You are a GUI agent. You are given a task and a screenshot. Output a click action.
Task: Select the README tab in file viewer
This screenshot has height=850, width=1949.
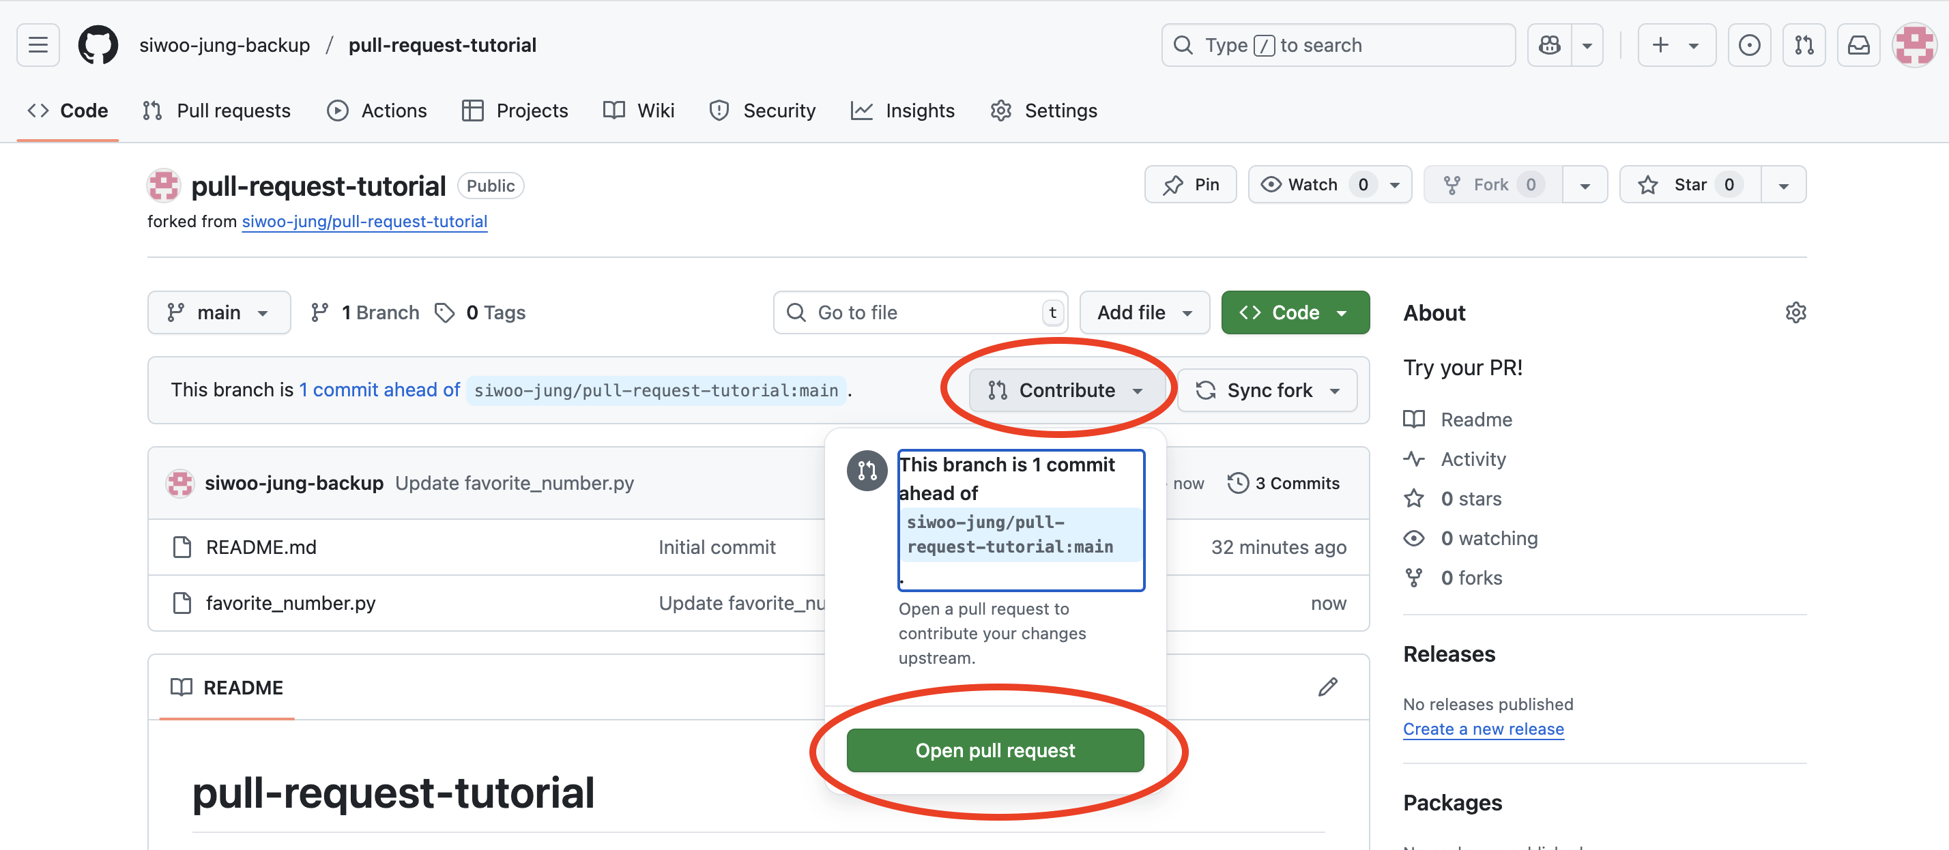[x=227, y=688]
